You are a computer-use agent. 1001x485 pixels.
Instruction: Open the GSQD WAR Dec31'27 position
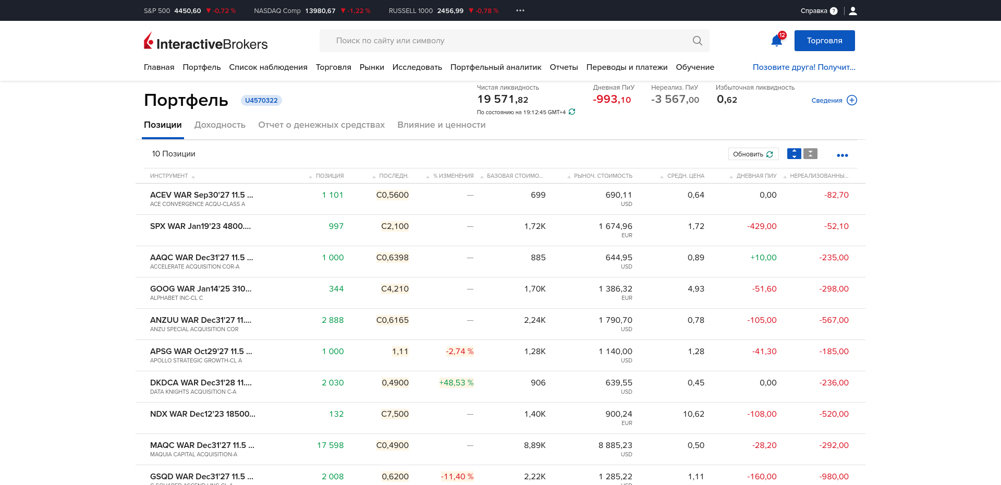[x=202, y=477]
